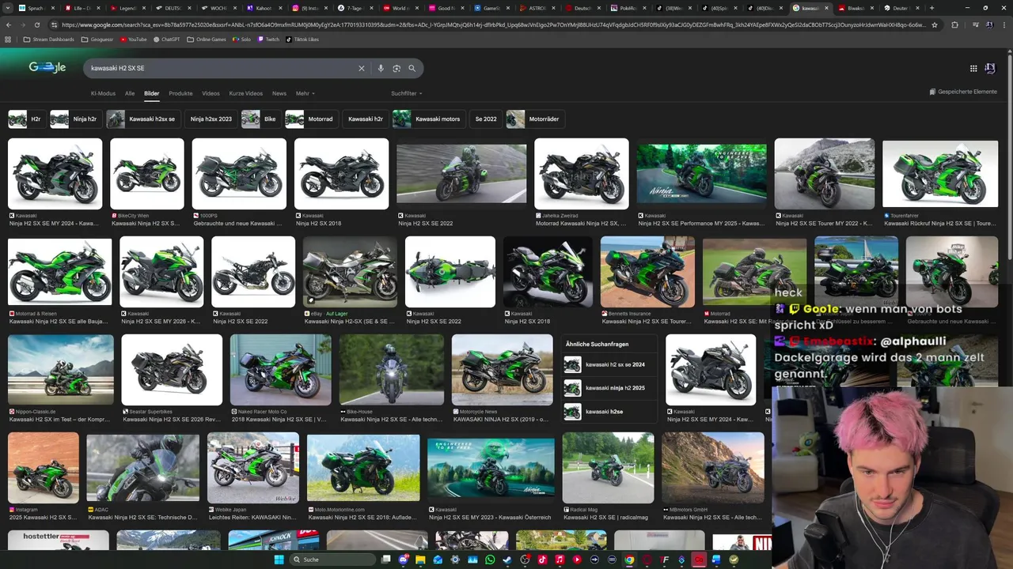
Task: Open Task View from the taskbar
Action: 386,560
